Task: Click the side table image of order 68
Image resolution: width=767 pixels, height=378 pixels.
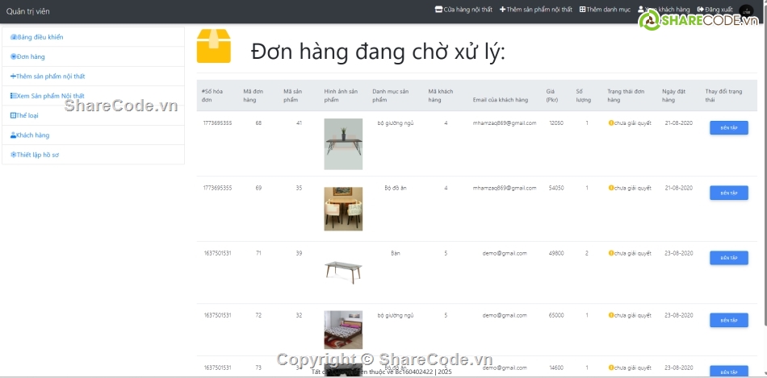Action: [343, 144]
